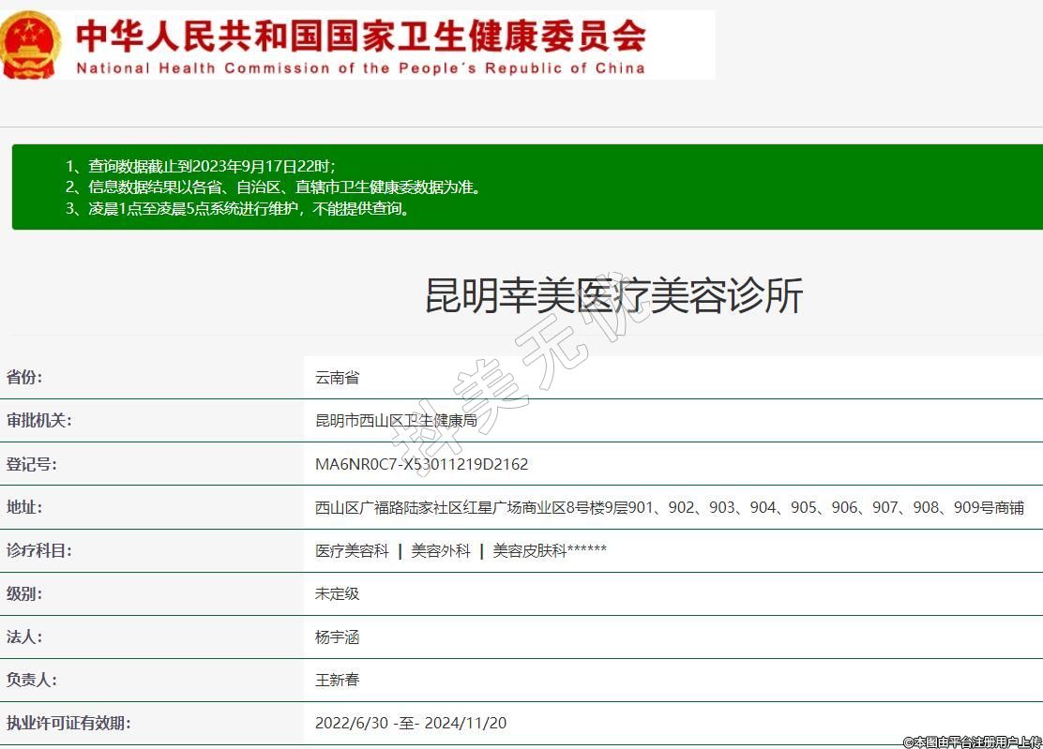Viewport: 1043px width, 749px height.
Task: Select the province value 云南省
Action: tap(337, 378)
